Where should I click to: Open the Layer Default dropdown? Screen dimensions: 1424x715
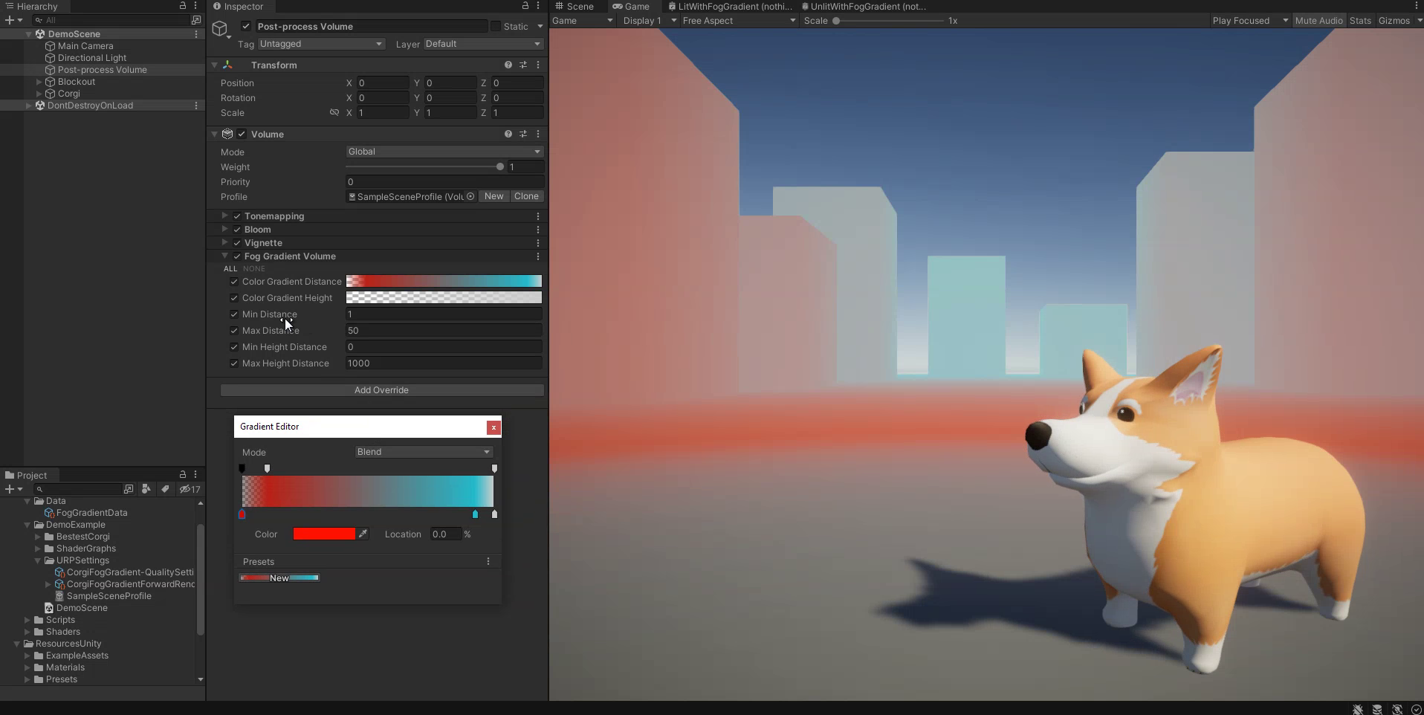pos(483,44)
